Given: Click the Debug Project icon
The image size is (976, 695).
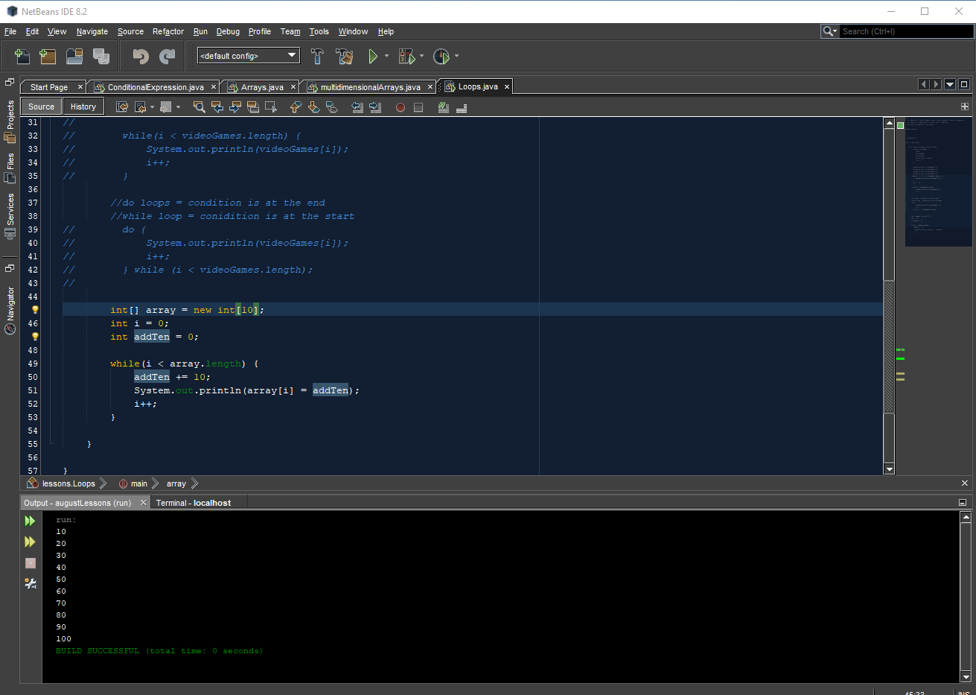Looking at the screenshot, I should [x=406, y=56].
